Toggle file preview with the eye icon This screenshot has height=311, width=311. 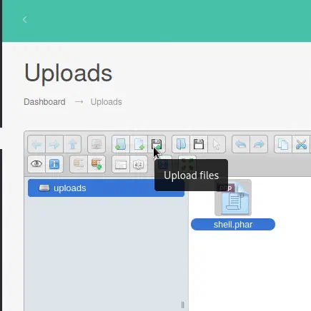point(36,164)
